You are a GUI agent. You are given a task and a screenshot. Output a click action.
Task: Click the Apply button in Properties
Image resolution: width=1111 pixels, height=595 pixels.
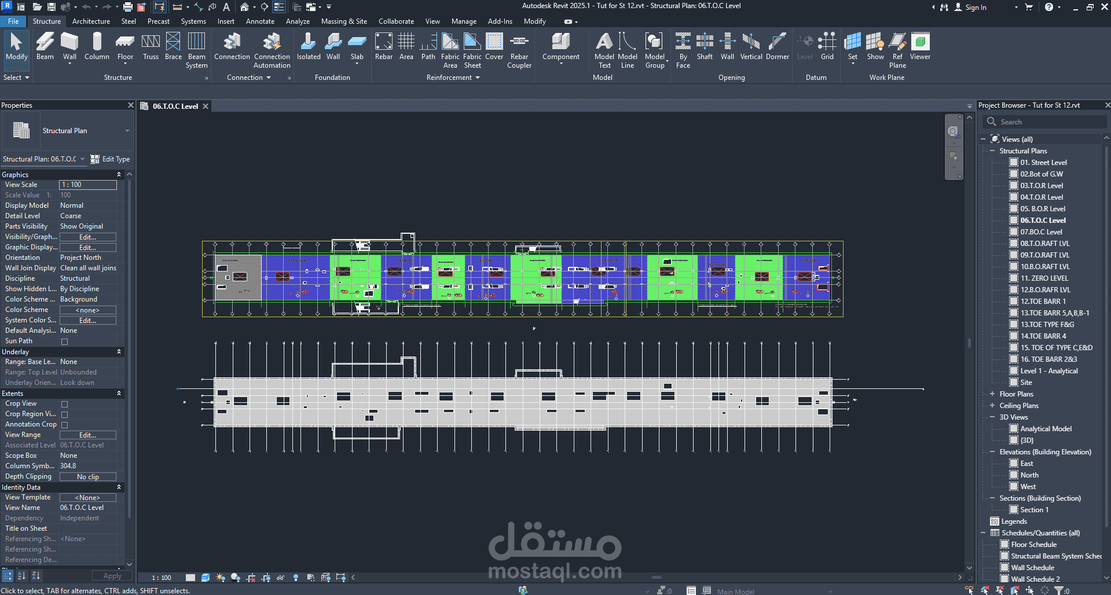pos(112,576)
